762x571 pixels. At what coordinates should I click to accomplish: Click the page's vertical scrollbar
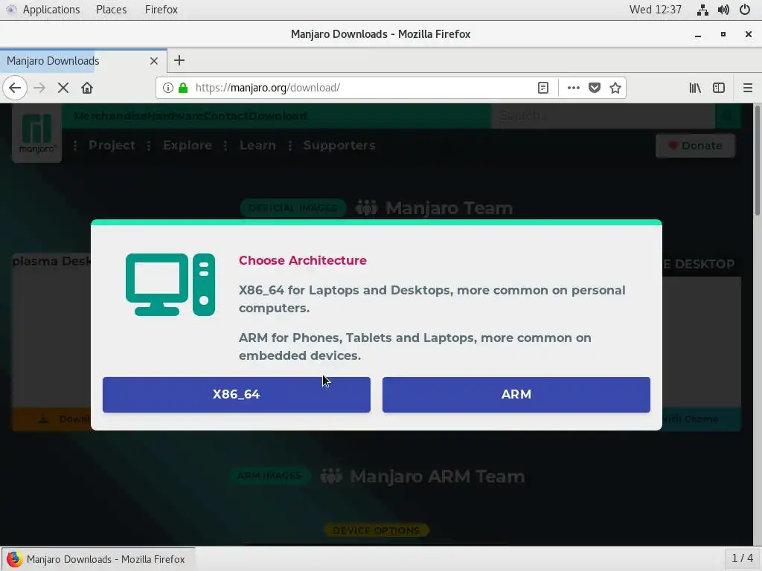(757, 161)
